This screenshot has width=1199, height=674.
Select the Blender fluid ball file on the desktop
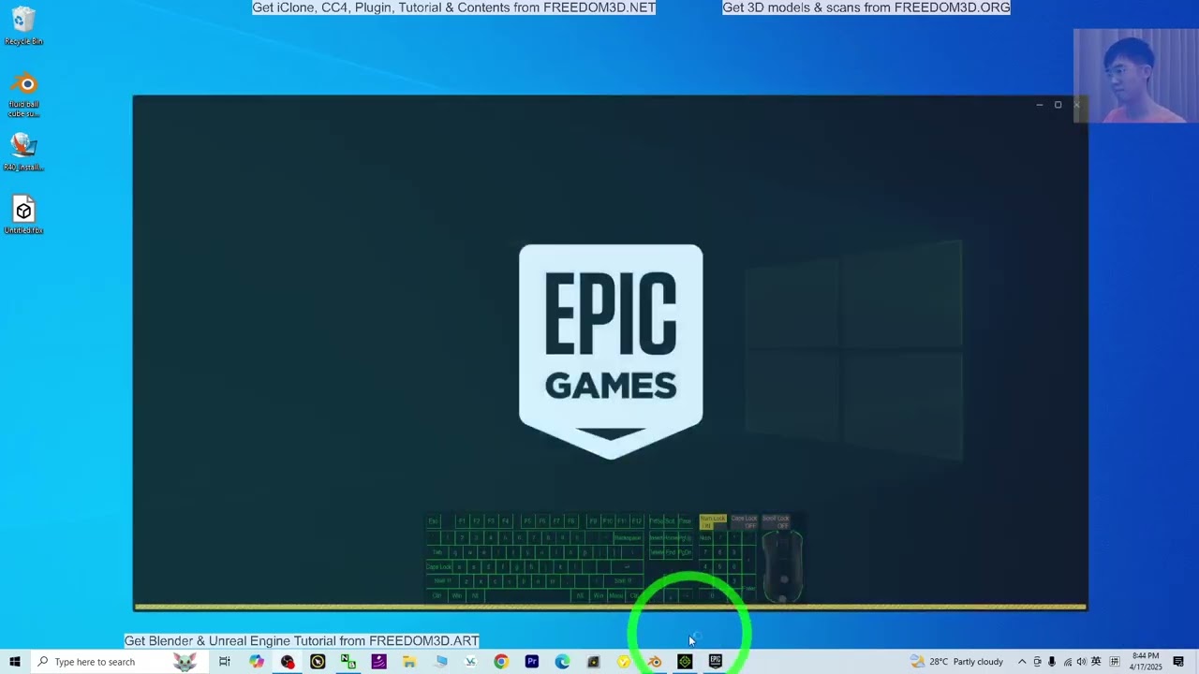23,95
